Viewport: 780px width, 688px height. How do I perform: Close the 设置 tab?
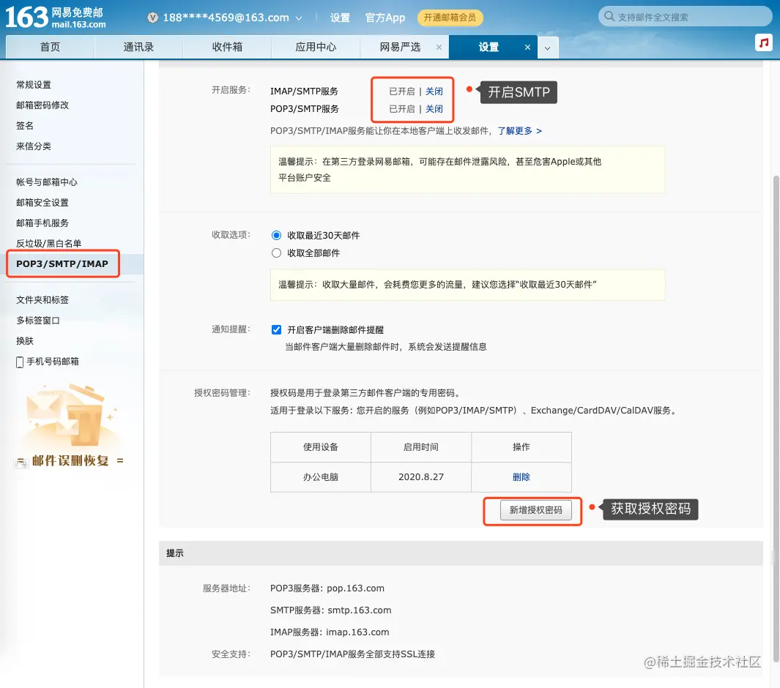click(527, 48)
